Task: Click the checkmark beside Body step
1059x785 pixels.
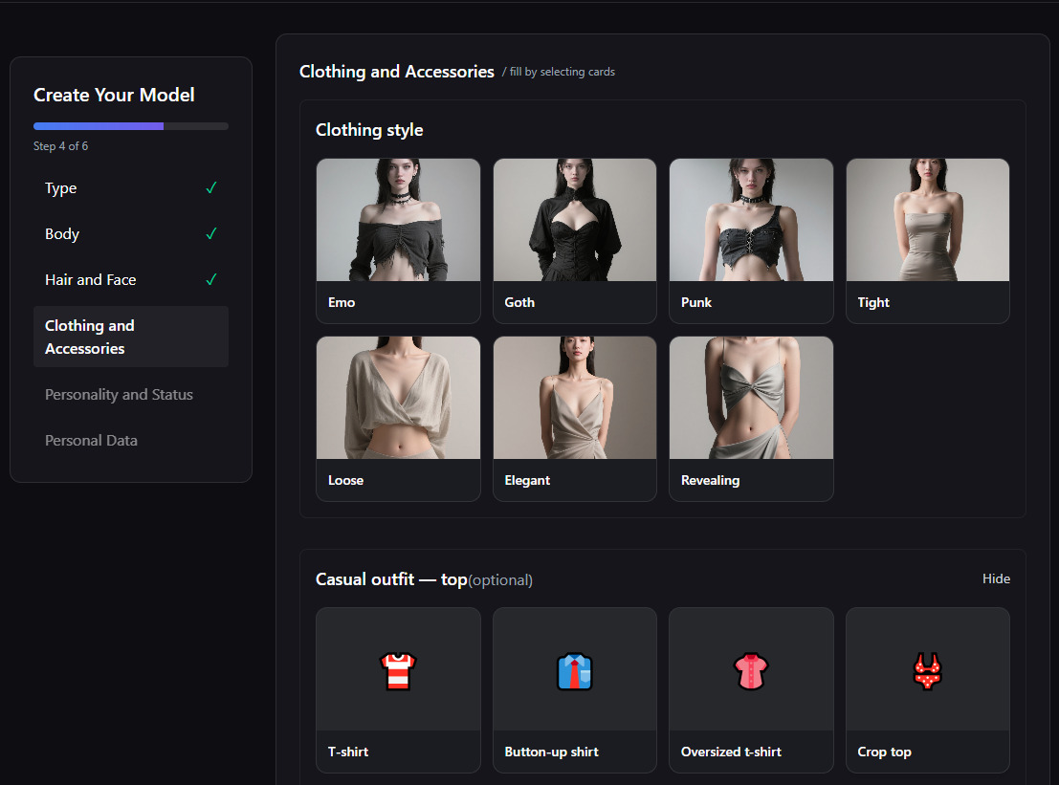Action: 211,234
